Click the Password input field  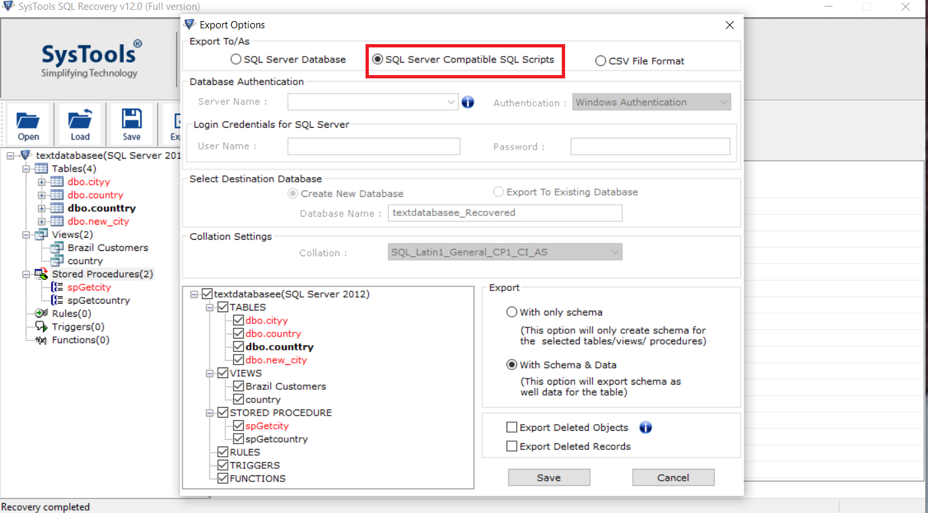(650, 146)
